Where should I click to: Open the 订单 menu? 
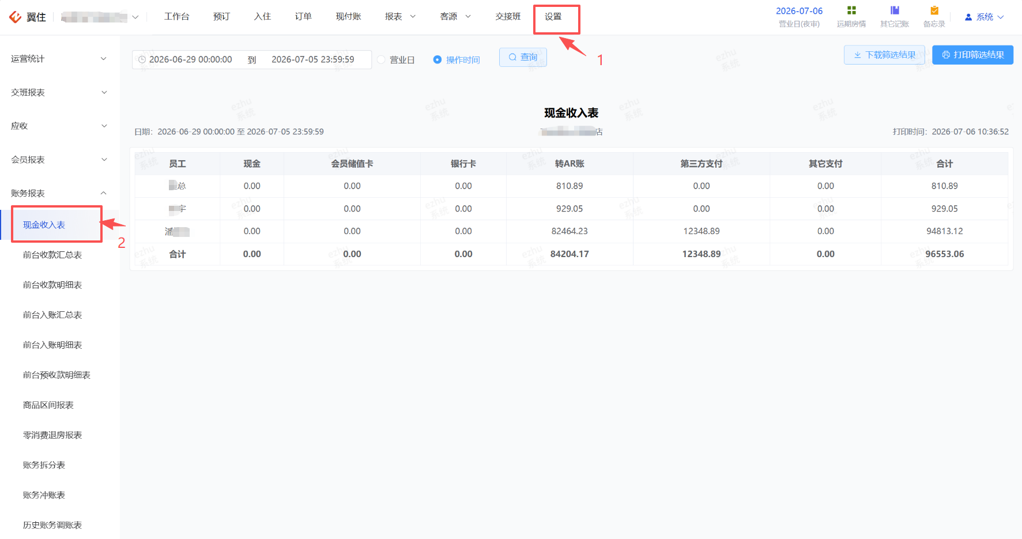(x=303, y=17)
